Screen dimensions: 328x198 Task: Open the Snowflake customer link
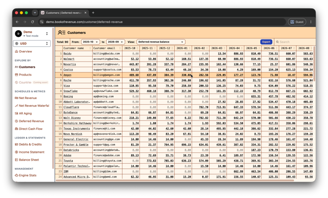(x=71, y=91)
